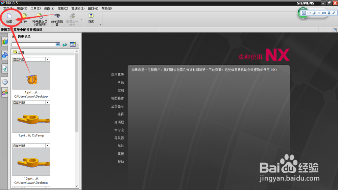
Task: Click the 1.prt Desktop gear part thumbnail
Action: 31,75
